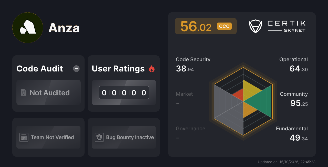Screen dimensions: 328x167
Task: Click the Fundamental label
Action: 292,129
